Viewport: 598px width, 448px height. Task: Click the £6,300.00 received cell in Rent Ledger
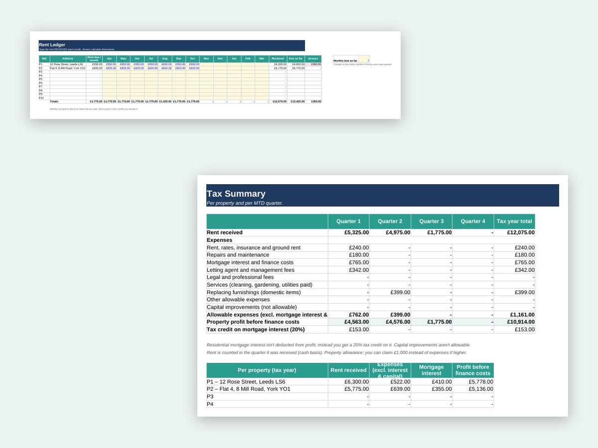tap(278, 64)
